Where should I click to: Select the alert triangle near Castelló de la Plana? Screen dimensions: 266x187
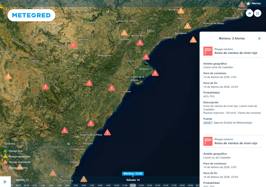click(x=107, y=132)
